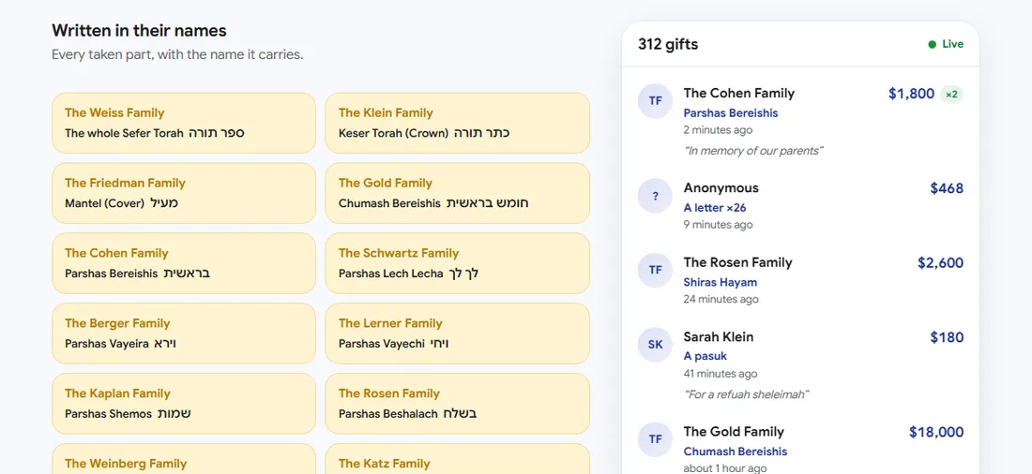Click the ×2 badge next to $1,800
Viewport: 1032px width, 474px height.
click(951, 94)
